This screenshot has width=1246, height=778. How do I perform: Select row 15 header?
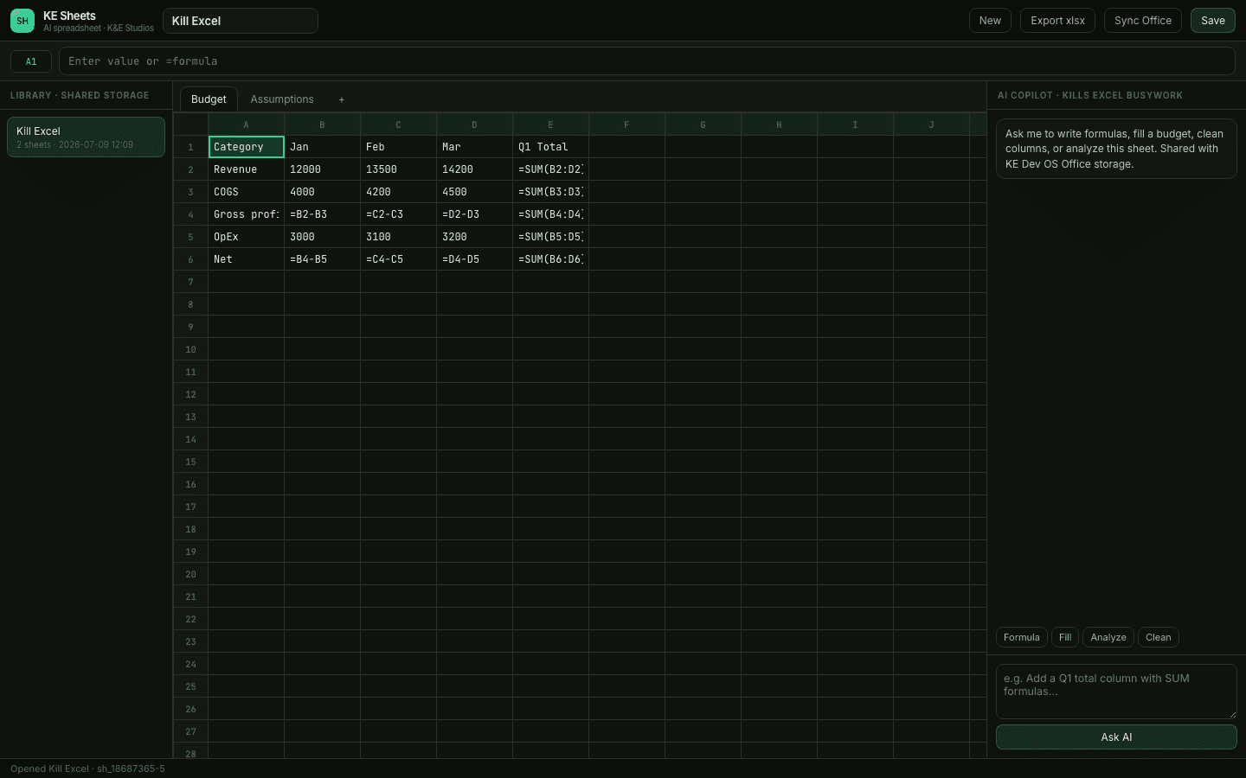(x=190, y=462)
